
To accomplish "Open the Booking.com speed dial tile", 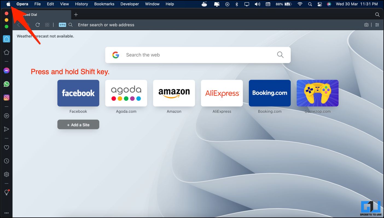I will pyautogui.click(x=270, y=93).
